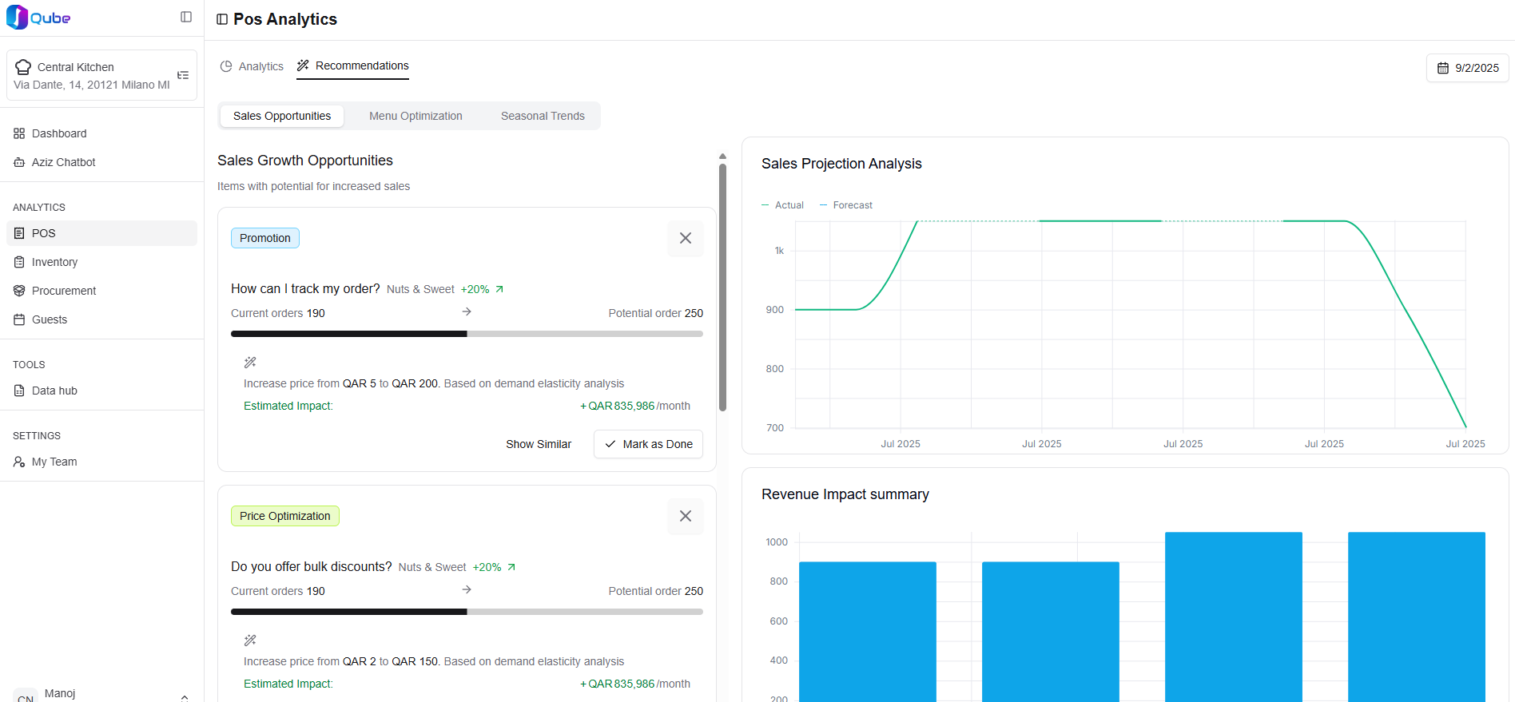Click the +20% trend arrow for bulk discounts
1515x702 pixels.
tap(511, 567)
